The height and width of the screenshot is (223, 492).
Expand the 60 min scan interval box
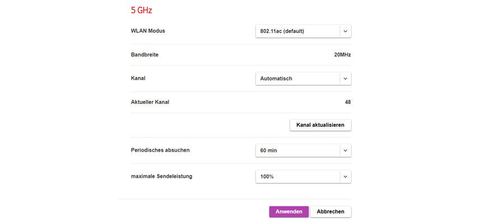pyautogui.click(x=297, y=151)
